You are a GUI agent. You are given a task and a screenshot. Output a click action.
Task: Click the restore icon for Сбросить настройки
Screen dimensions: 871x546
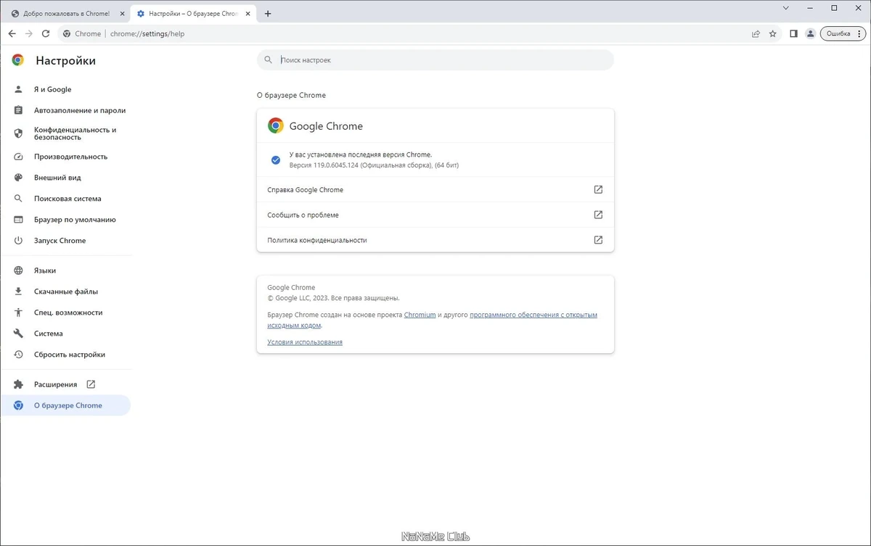click(19, 355)
